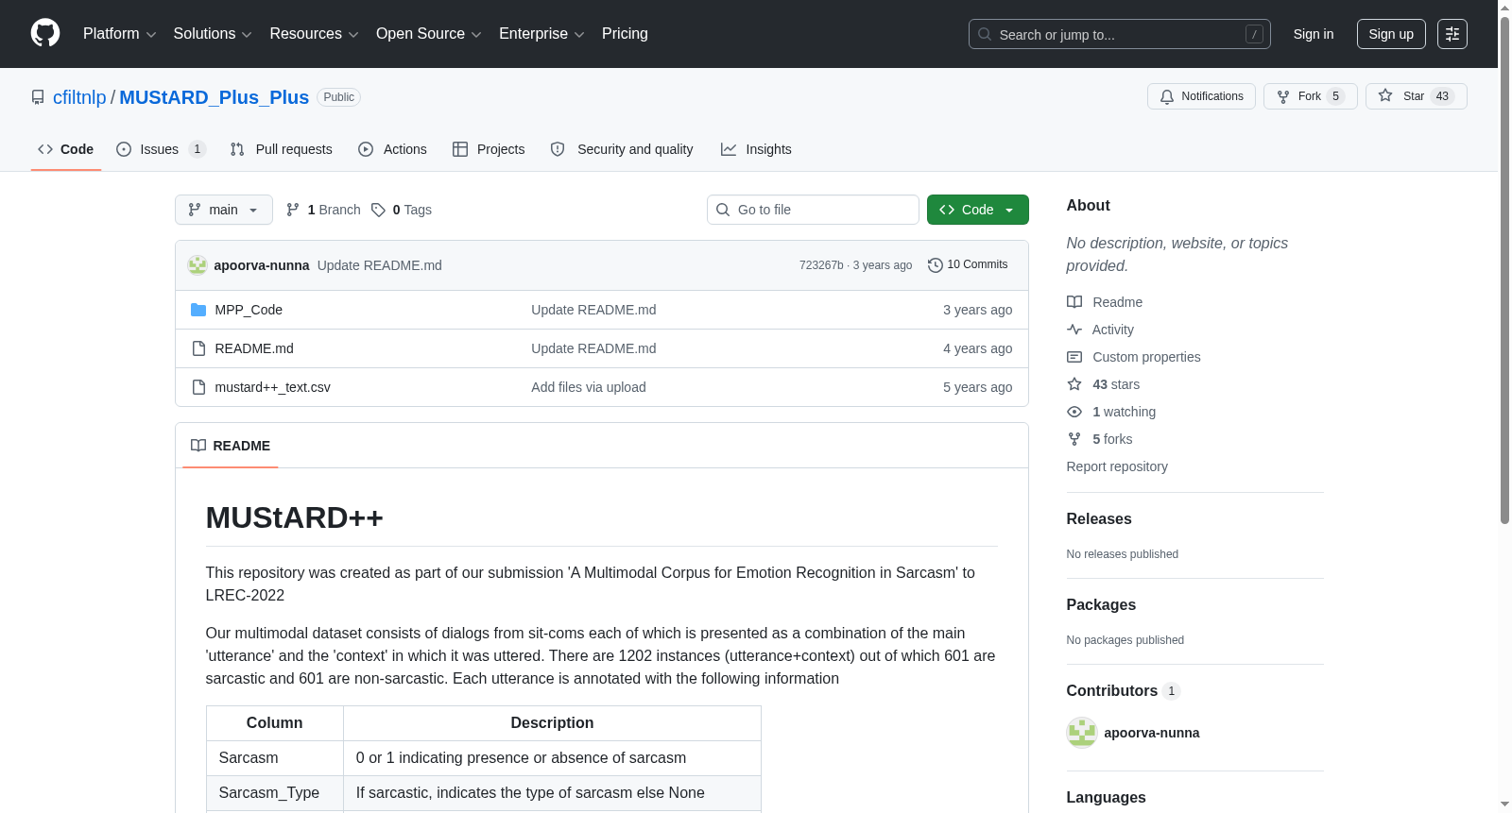
Task: Open the green Code dropdown button
Action: click(x=978, y=210)
